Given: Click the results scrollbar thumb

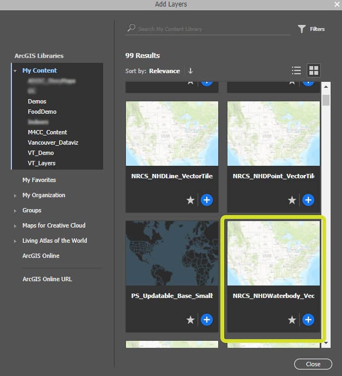Looking at the screenshot, I should coord(326,100).
